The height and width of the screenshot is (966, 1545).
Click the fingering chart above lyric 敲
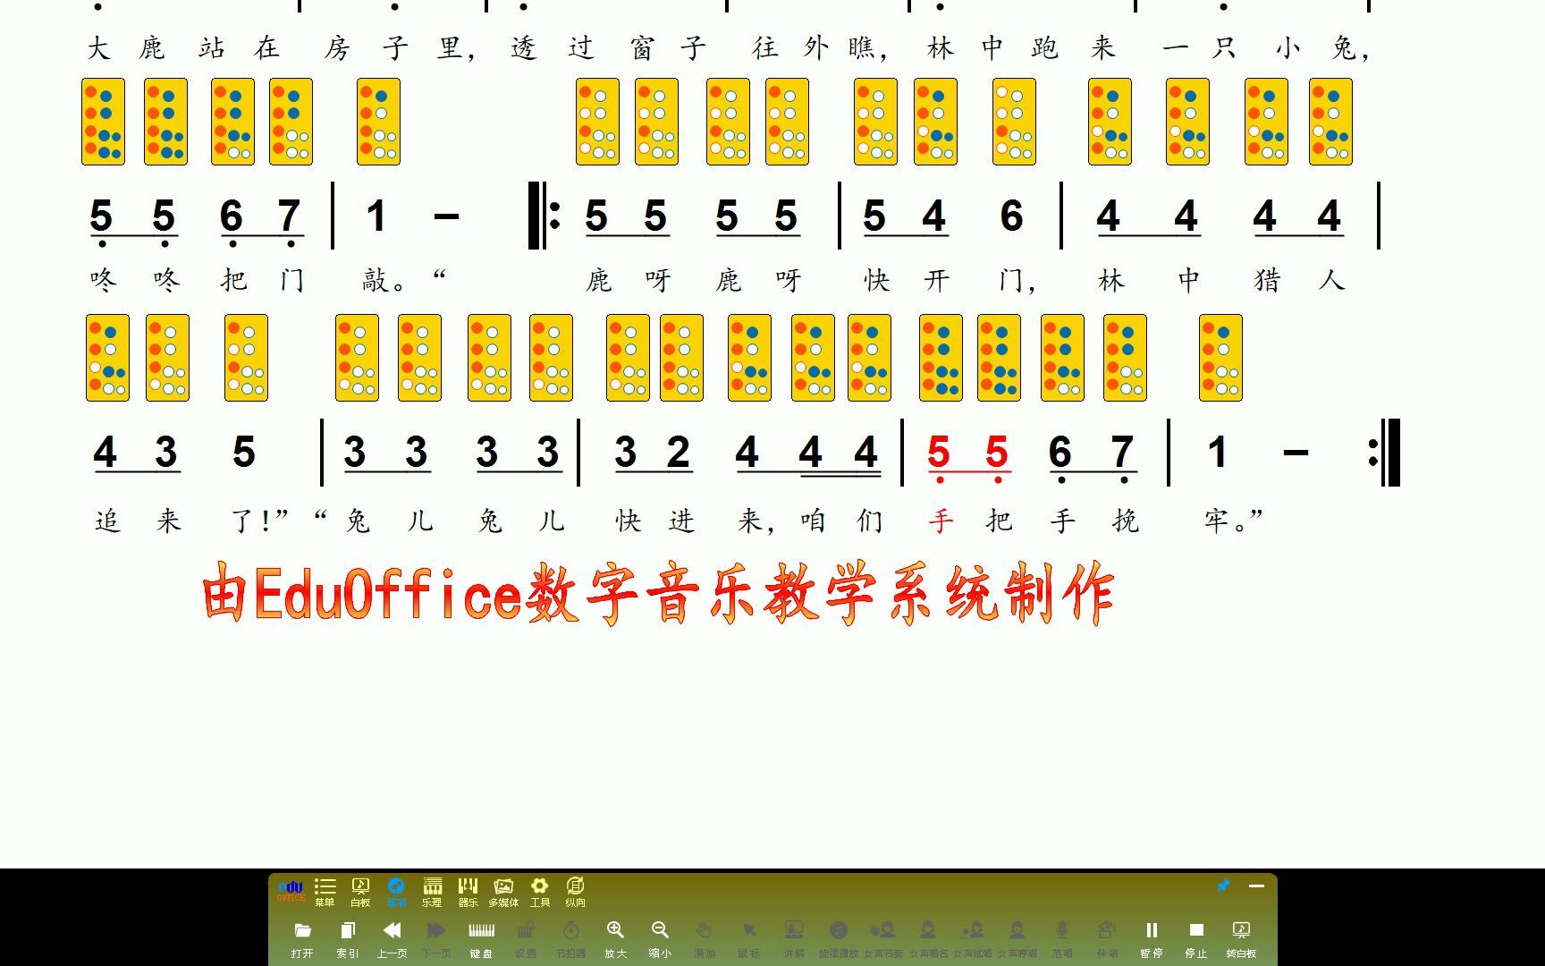[378, 122]
